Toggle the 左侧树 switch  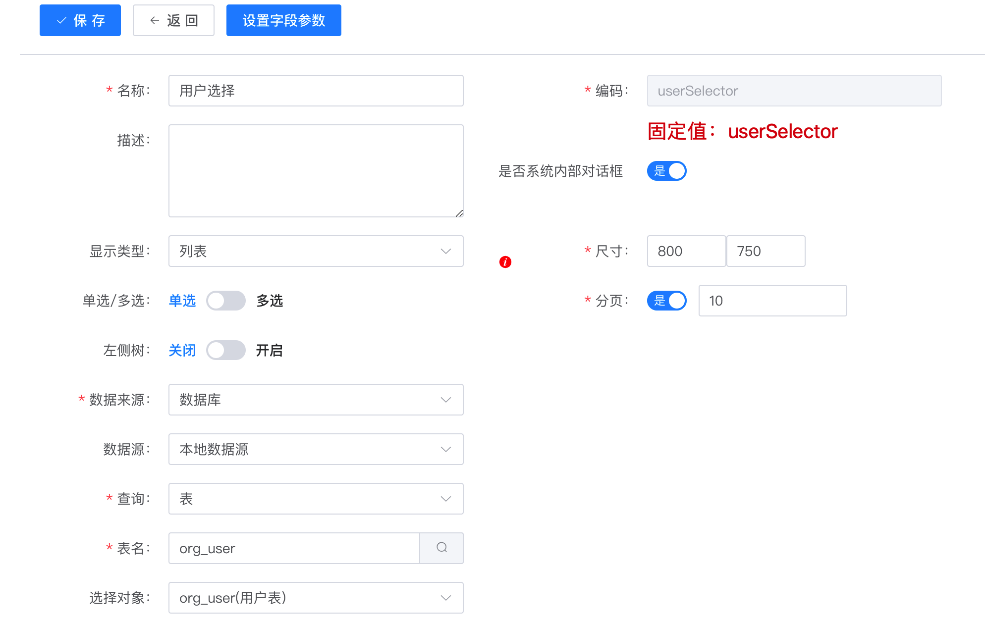226,350
